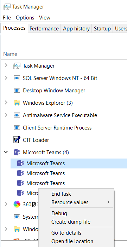Image resolution: width=127 pixels, height=247 pixels.
Task: Open the Startup tab
Action: pyautogui.click(x=102, y=29)
